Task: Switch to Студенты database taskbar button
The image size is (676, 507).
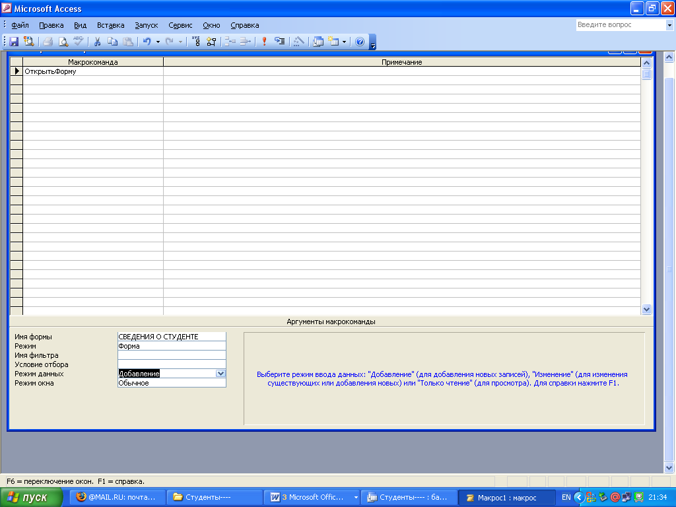Action: 408,497
